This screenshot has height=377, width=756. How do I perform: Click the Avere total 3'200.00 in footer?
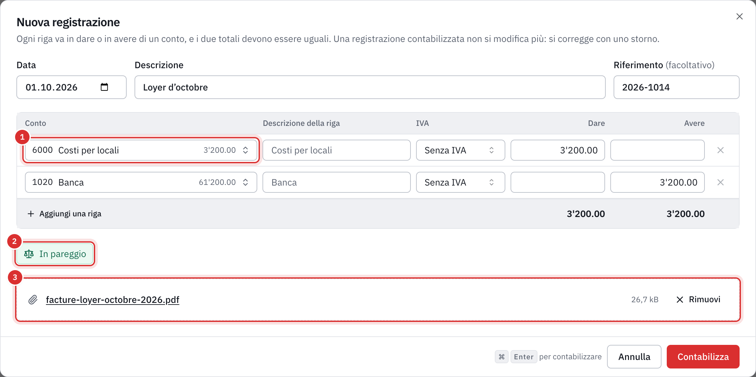[x=685, y=214]
